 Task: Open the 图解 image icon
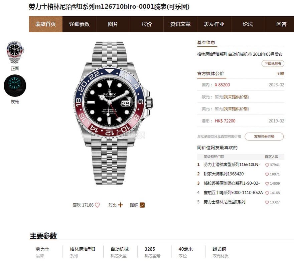pyautogui.click(x=142, y=205)
